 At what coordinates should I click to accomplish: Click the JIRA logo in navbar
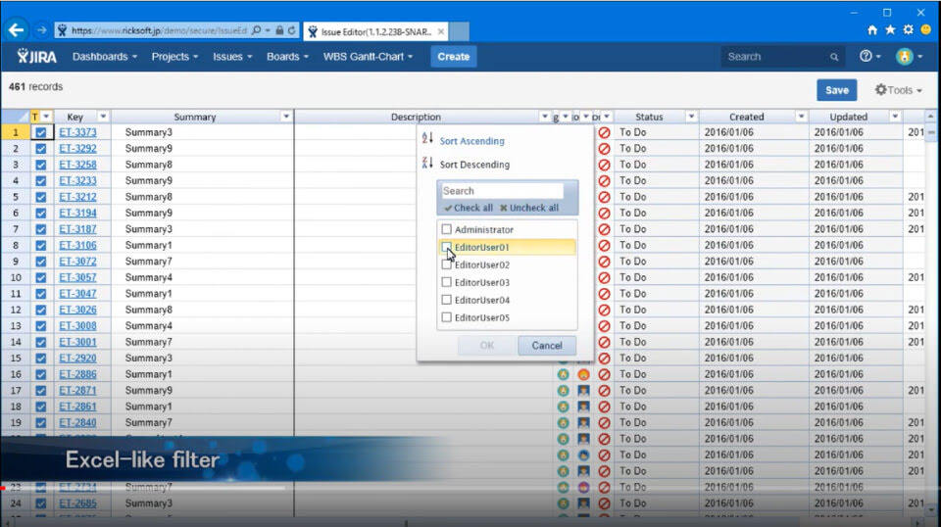click(x=37, y=57)
